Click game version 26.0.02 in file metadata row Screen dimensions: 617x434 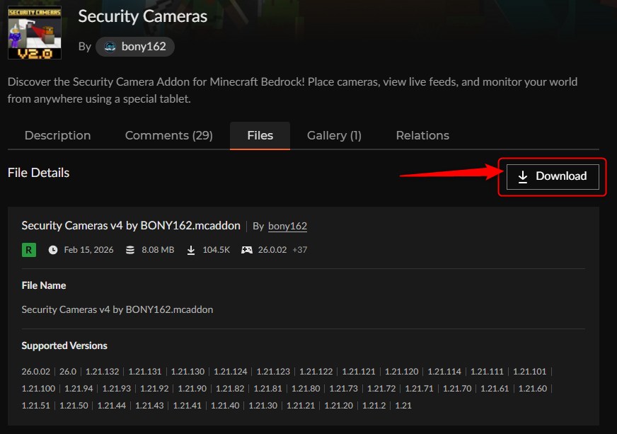click(x=272, y=250)
